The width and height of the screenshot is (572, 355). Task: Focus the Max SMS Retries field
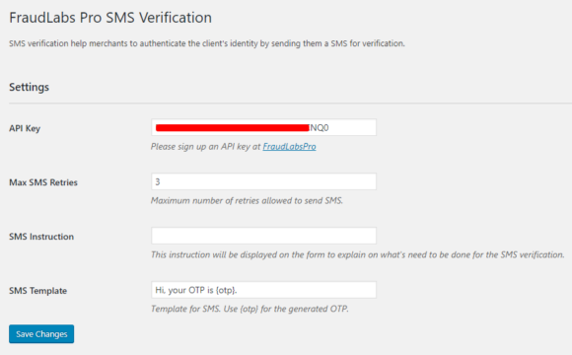[263, 181]
